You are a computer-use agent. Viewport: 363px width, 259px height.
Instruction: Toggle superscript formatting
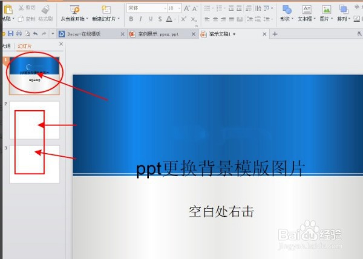(x=184, y=19)
